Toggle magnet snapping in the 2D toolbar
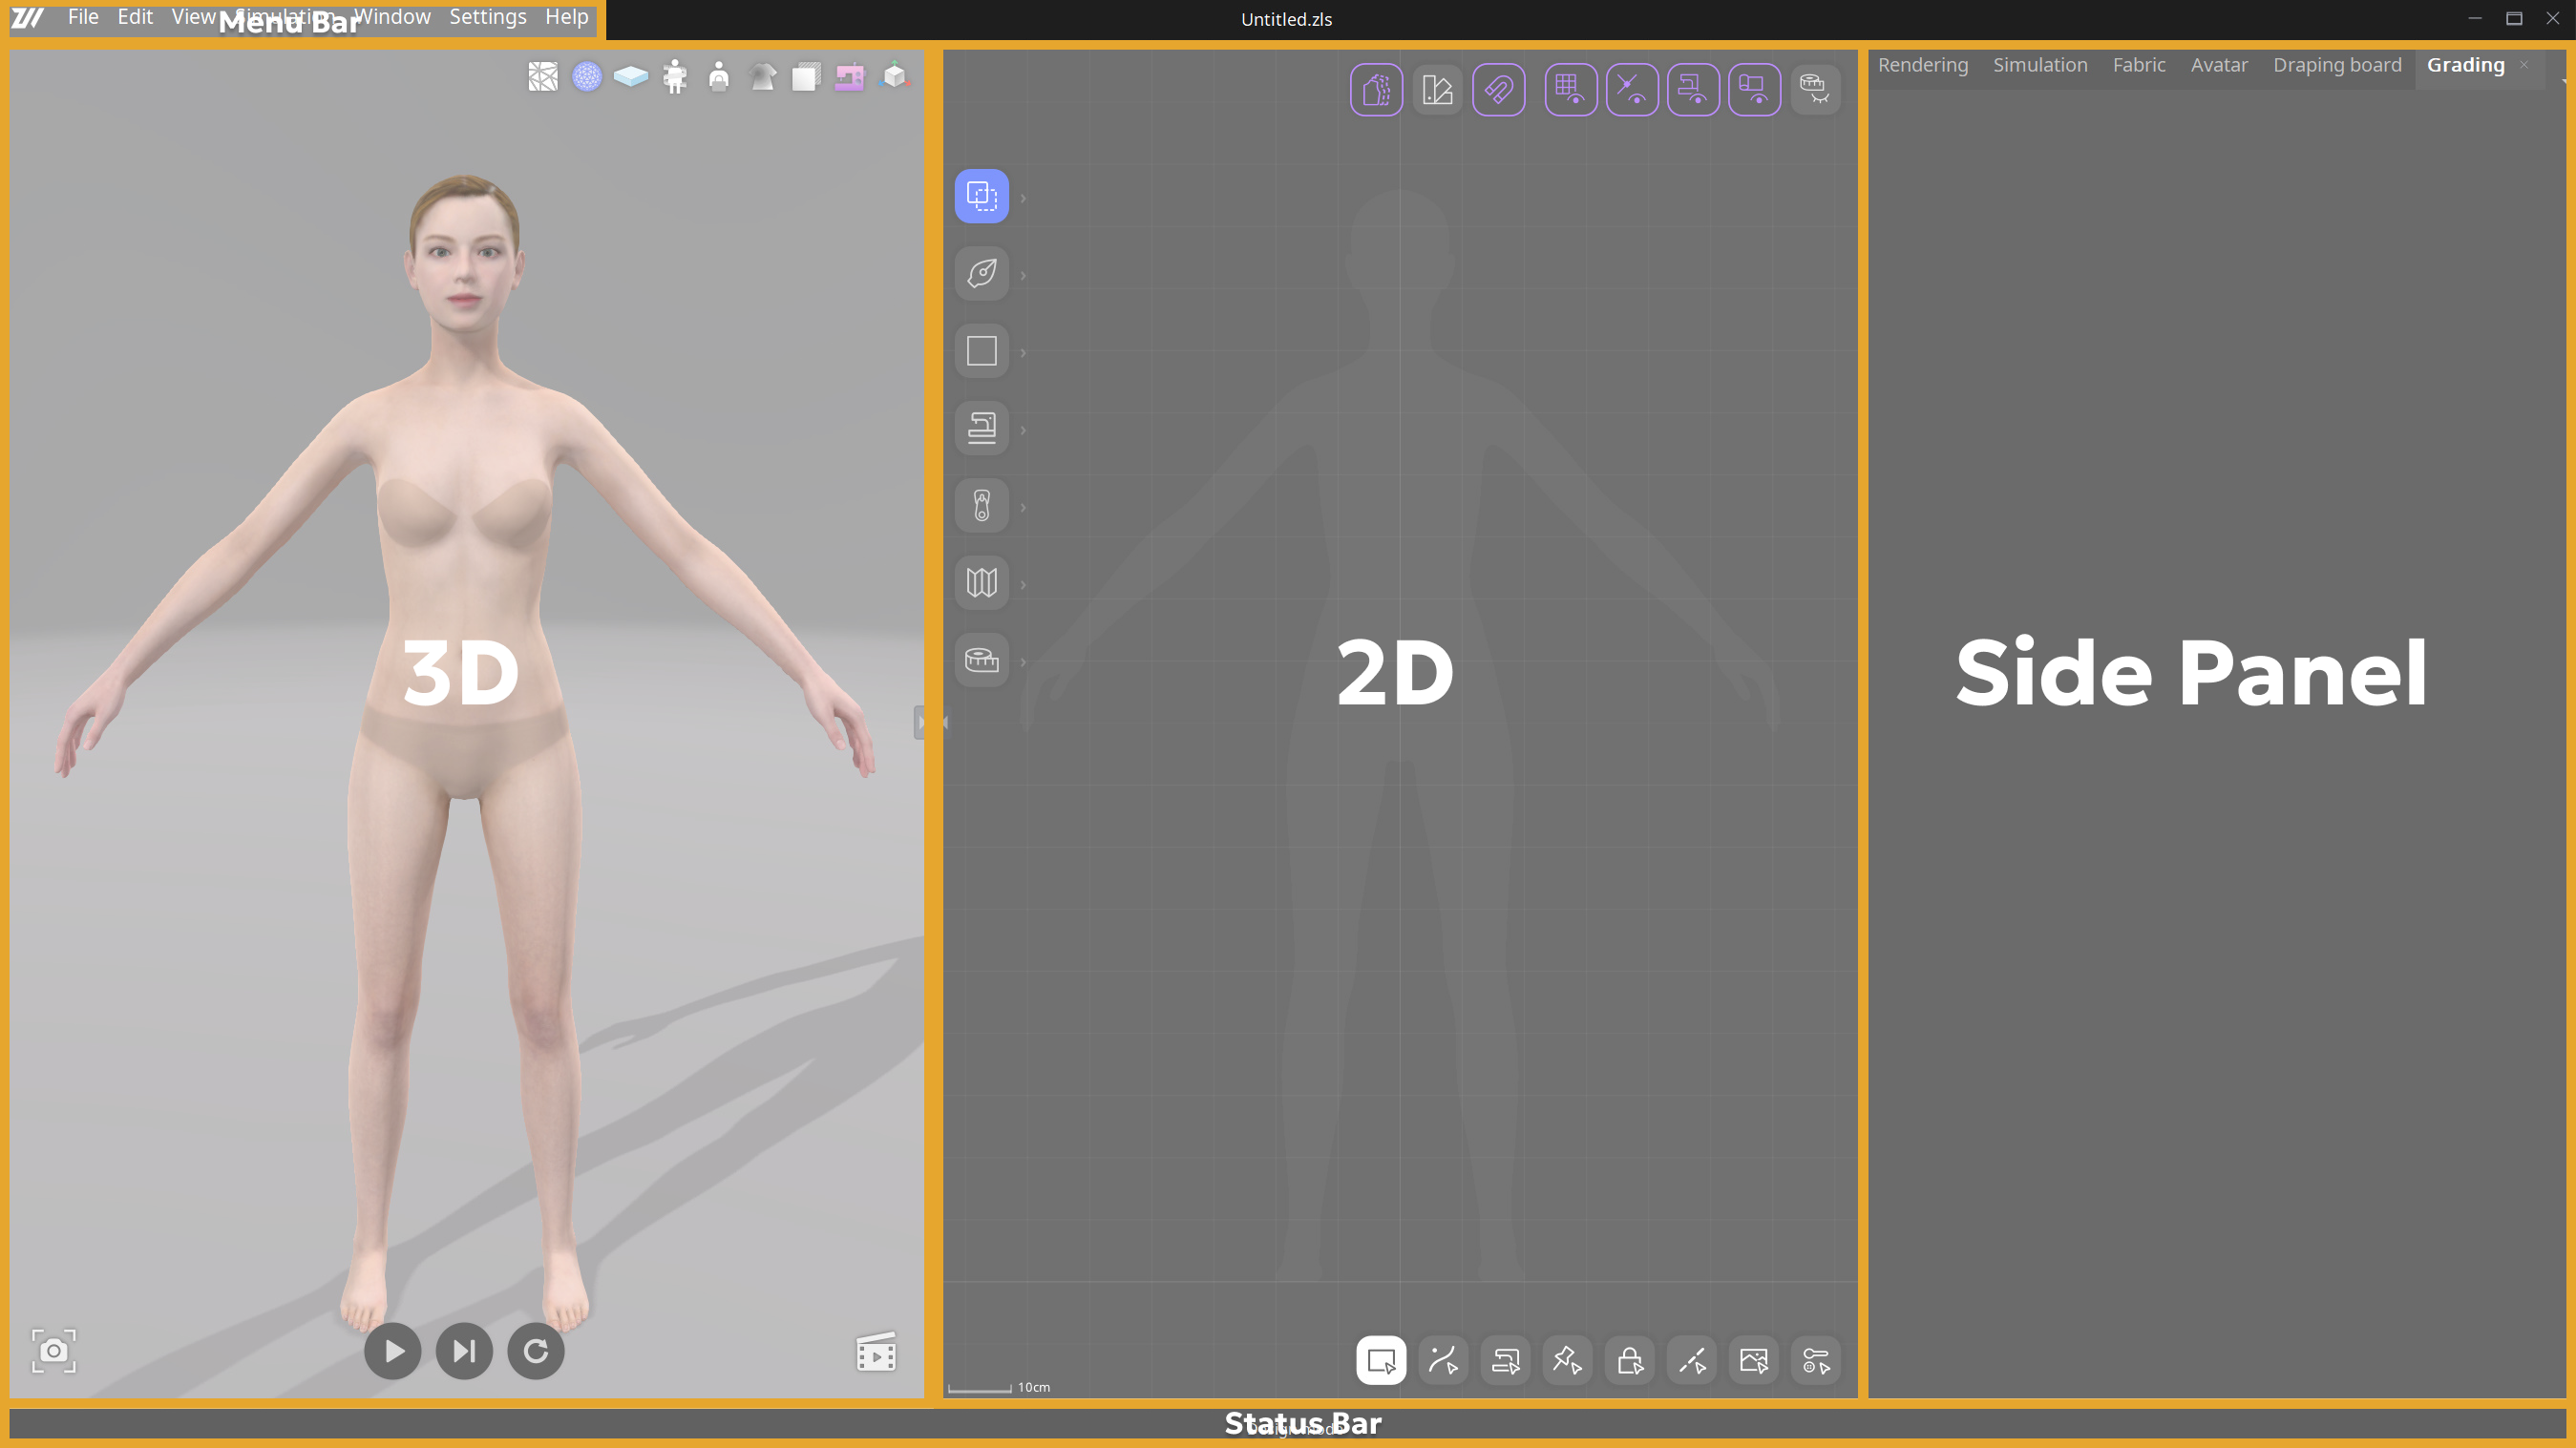 (x=1499, y=89)
